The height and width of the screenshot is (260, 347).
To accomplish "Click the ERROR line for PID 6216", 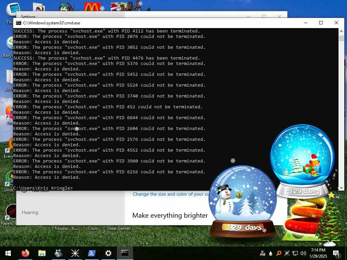I will click(109, 172).
